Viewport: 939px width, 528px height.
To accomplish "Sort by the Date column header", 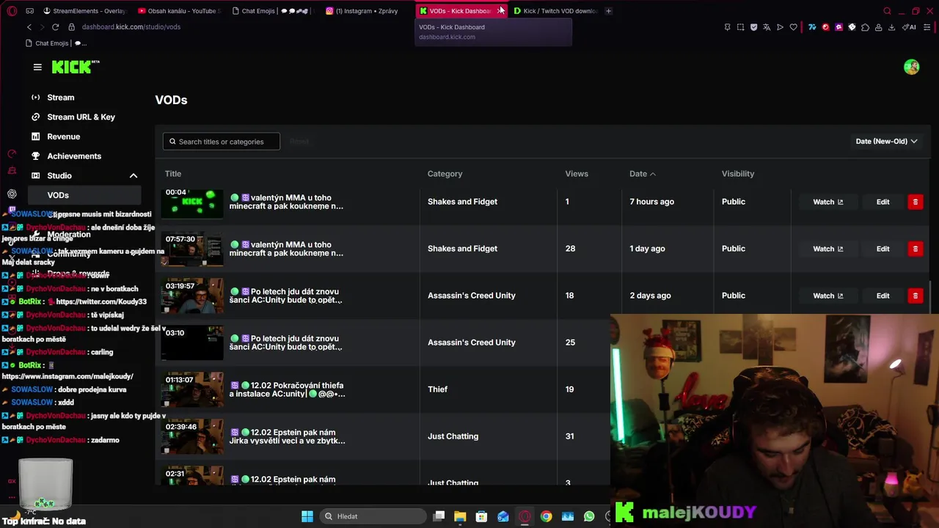I will pyautogui.click(x=642, y=174).
